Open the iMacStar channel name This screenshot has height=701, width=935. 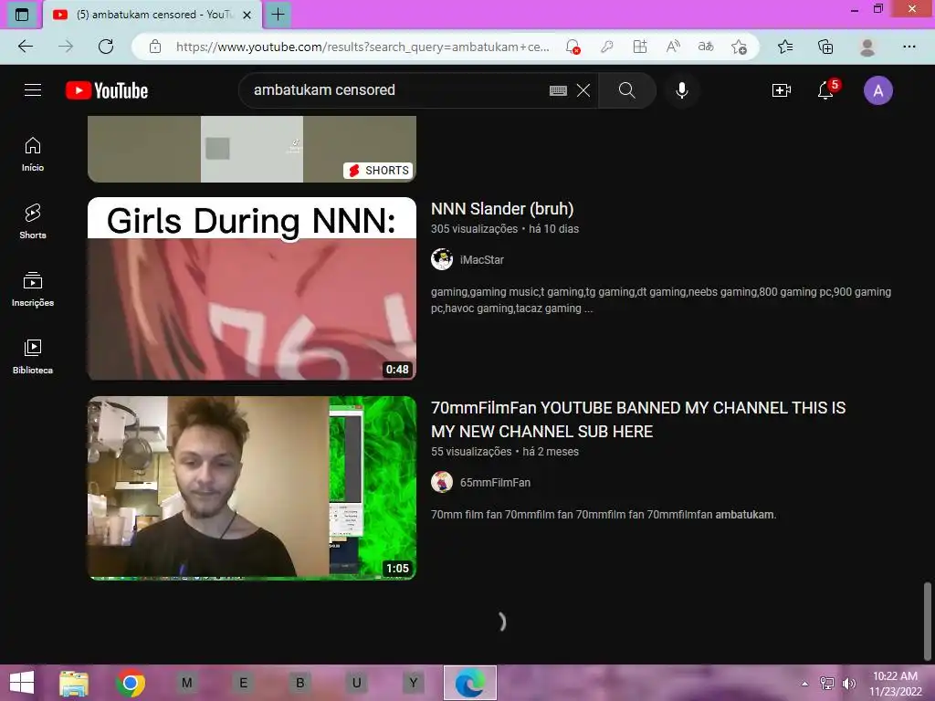[x=482, y=260]
